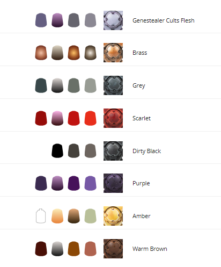Screen dimensions: 221x267
Task: Open the Scarlet armor preview thumbnail
Action: tap(113, 118)
